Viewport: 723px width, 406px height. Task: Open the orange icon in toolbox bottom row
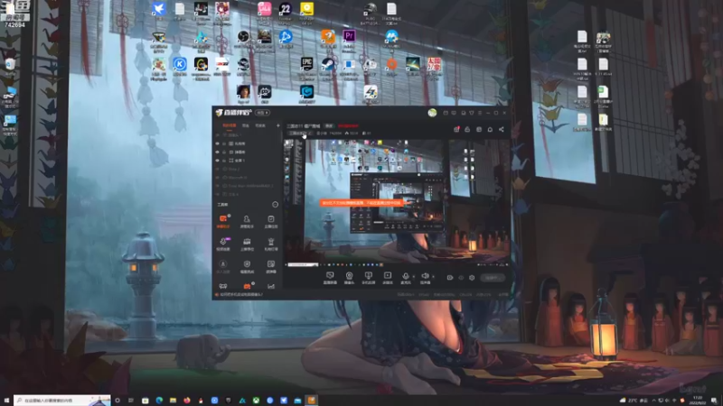(247, 286)
